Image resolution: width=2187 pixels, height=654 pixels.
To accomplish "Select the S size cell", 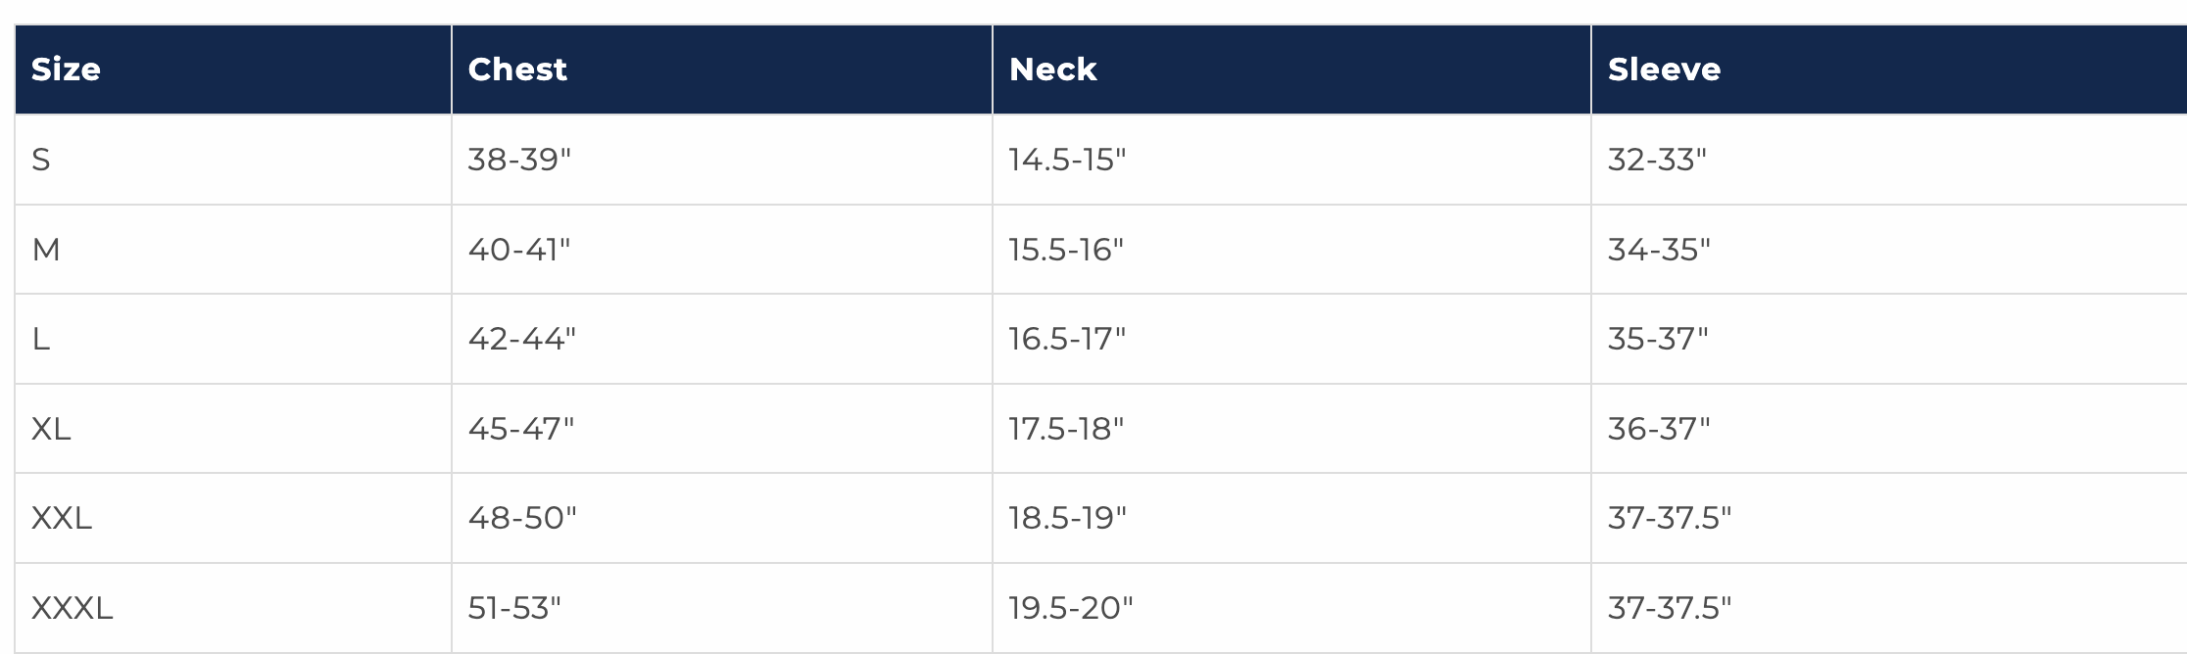I will [41, 160].
